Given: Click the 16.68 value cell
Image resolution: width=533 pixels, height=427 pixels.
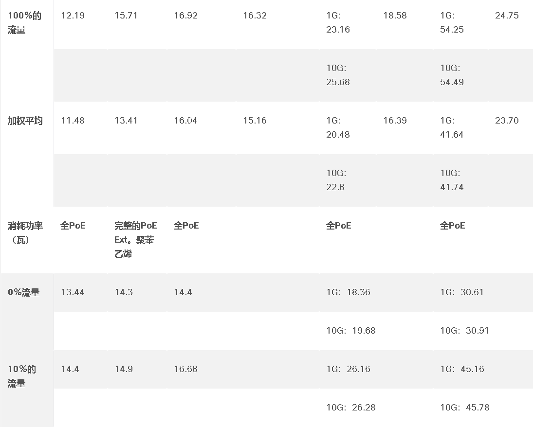Looking at the screenshot, I should [x=185, y=369].
